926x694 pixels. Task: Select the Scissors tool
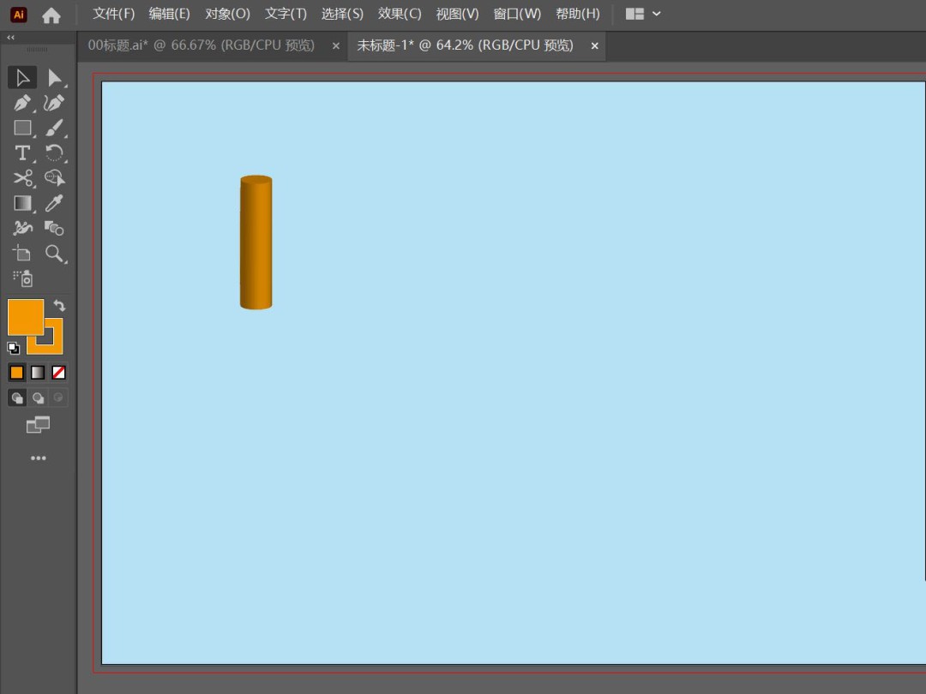point(22,178)
